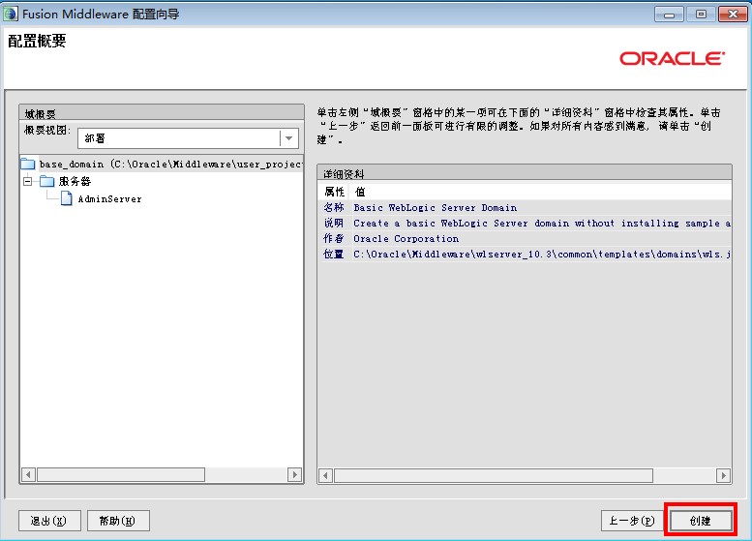Click the AdminServer document icon
The height and width of the screenshot is (541, 752).
[x=67, y=198]
